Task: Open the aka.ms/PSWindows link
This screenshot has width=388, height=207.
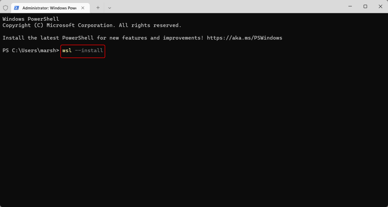Action: (x=245, y=38)
